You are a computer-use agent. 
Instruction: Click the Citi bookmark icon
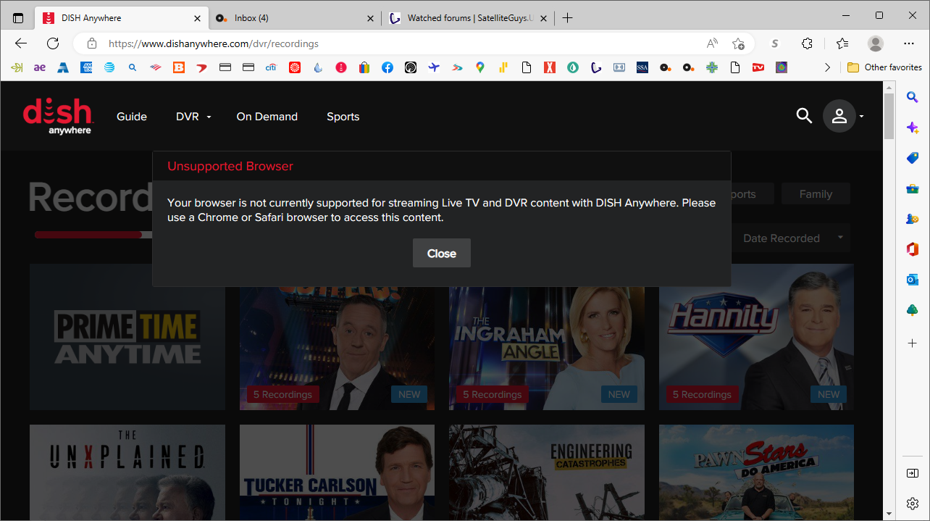tap(272, 67)
